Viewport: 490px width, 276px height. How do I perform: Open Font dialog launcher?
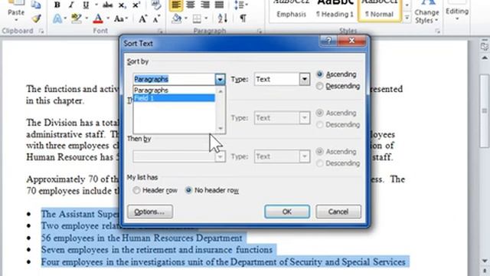[x=160, y=31]
